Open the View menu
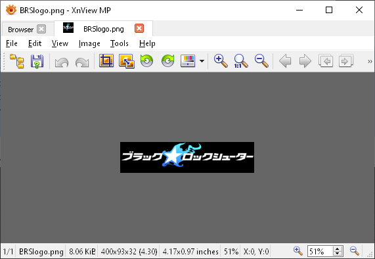The width and height of the screenshot is (375, 259). coord(60,43)
